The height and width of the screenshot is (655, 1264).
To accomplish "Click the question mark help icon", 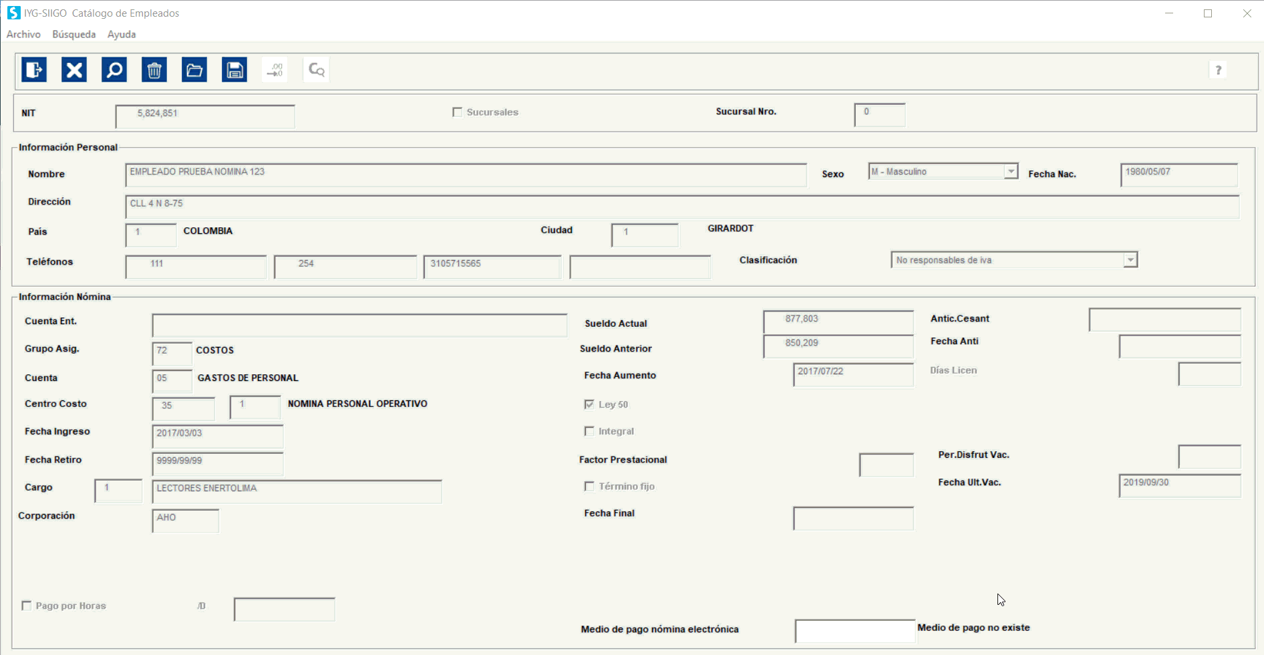I will pyautogui.click(x=1218, y=70).
